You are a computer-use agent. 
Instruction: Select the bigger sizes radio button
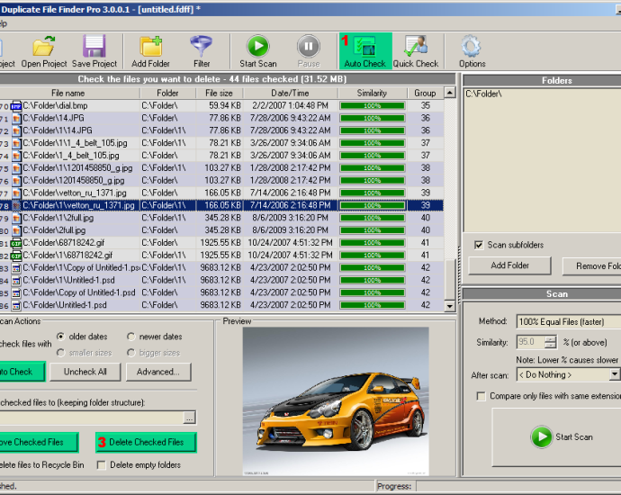131,353
